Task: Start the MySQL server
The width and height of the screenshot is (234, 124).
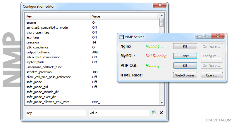Action: click(185, 56)
